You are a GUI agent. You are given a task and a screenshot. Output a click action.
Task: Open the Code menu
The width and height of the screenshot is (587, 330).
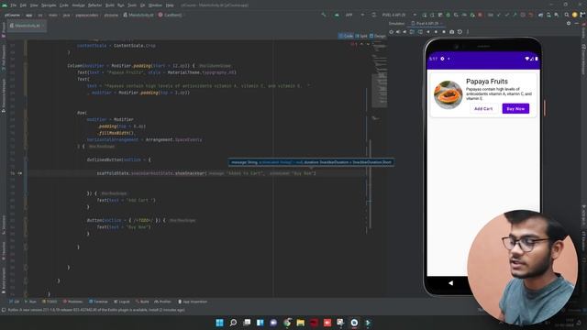(64, 5)
